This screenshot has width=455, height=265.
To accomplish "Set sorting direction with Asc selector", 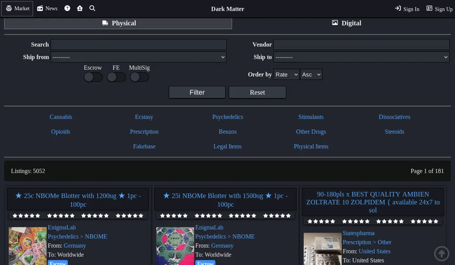I will tap(311, 74).
